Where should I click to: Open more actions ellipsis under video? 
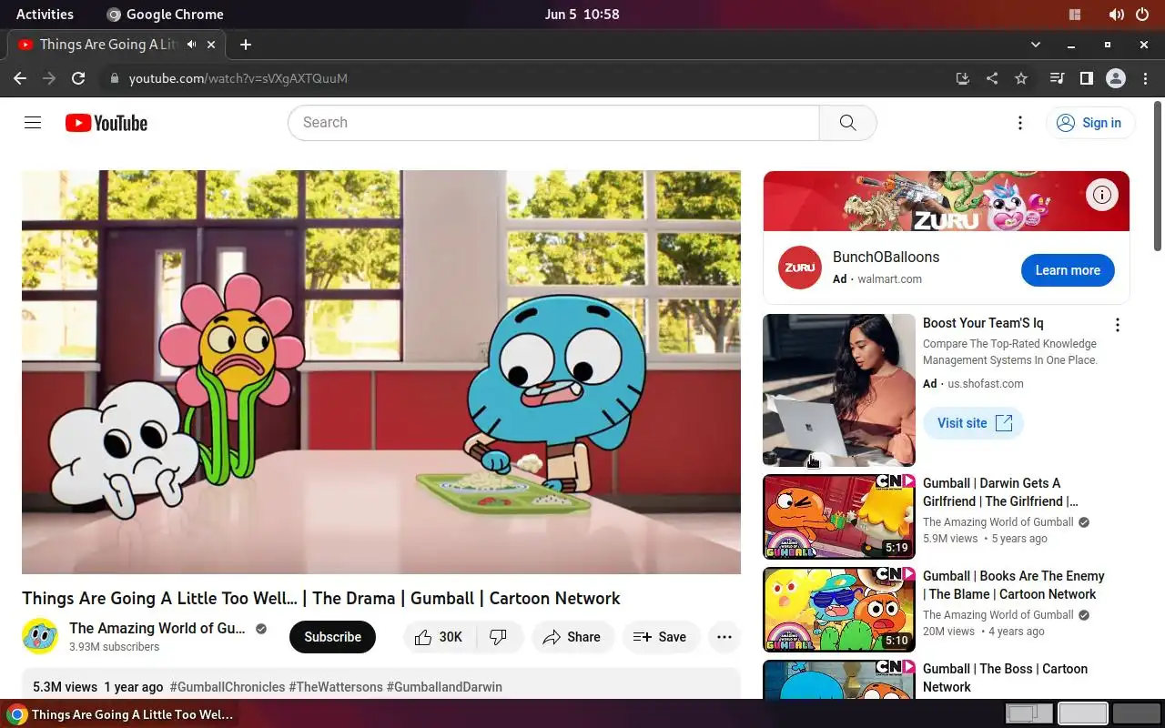tap(724, 637)
